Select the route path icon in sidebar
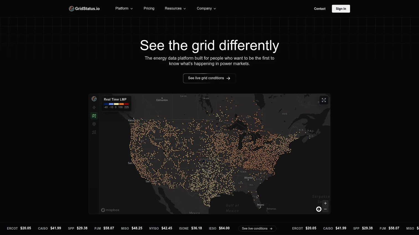 point(94,132)
